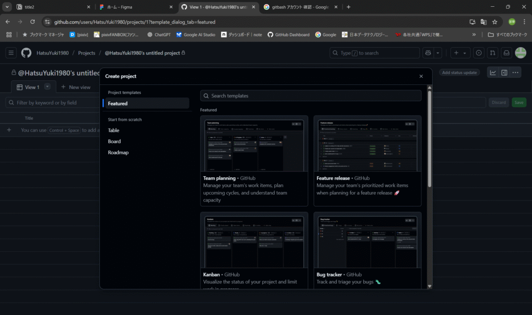Open the GitHub Dashboard bookmark
Image resolution: width=532 pixels, height=315 pixels.
click(x=288, y=35)
